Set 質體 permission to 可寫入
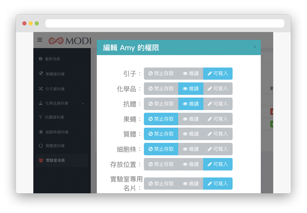The width and height of the screenshot is (307, 213). tap(218, 134)
